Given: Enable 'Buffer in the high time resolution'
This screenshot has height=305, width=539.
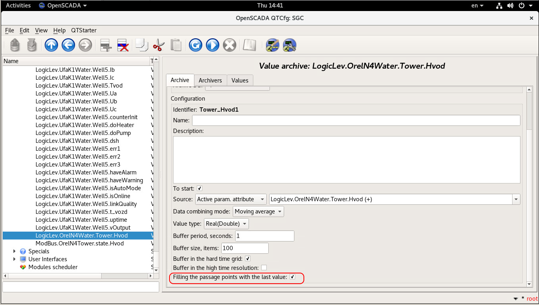Looking at the screenshot, I should [264, 268].
